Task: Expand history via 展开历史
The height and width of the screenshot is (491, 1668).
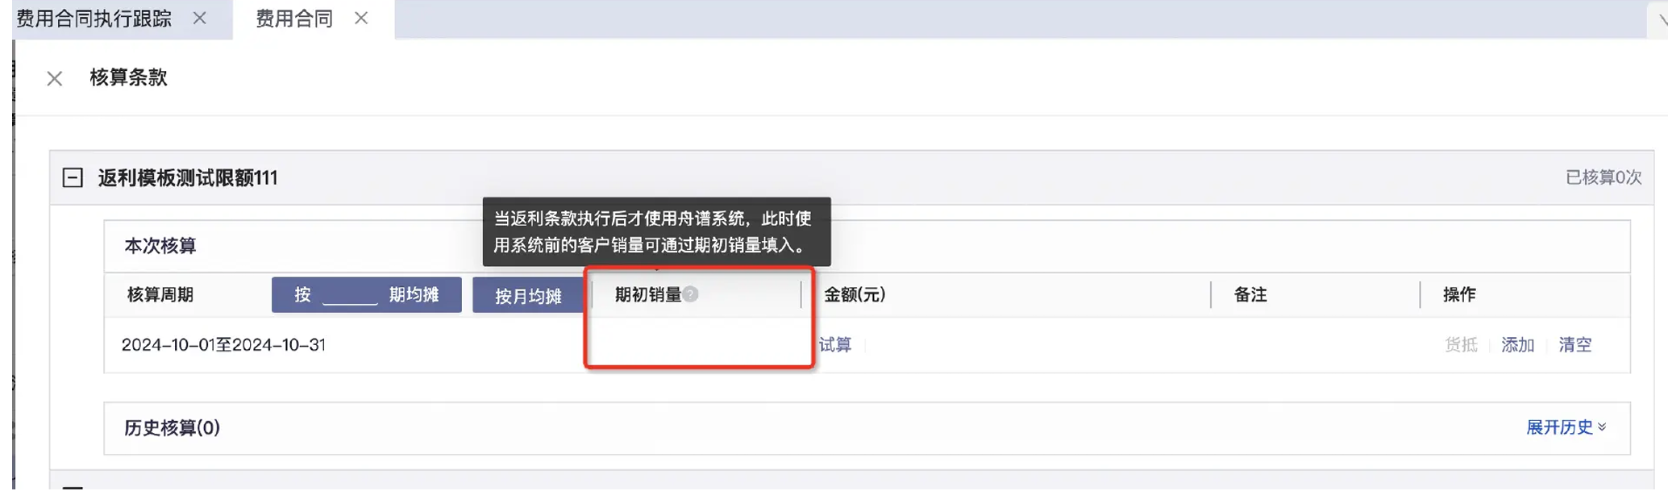Action: 1565,427
